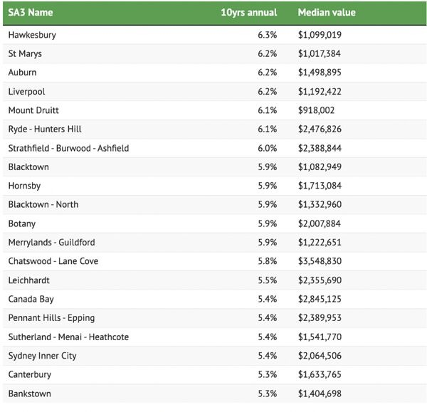Select the Auburn row name
Viewport: 427px width, 412px height.
point(22,73)
